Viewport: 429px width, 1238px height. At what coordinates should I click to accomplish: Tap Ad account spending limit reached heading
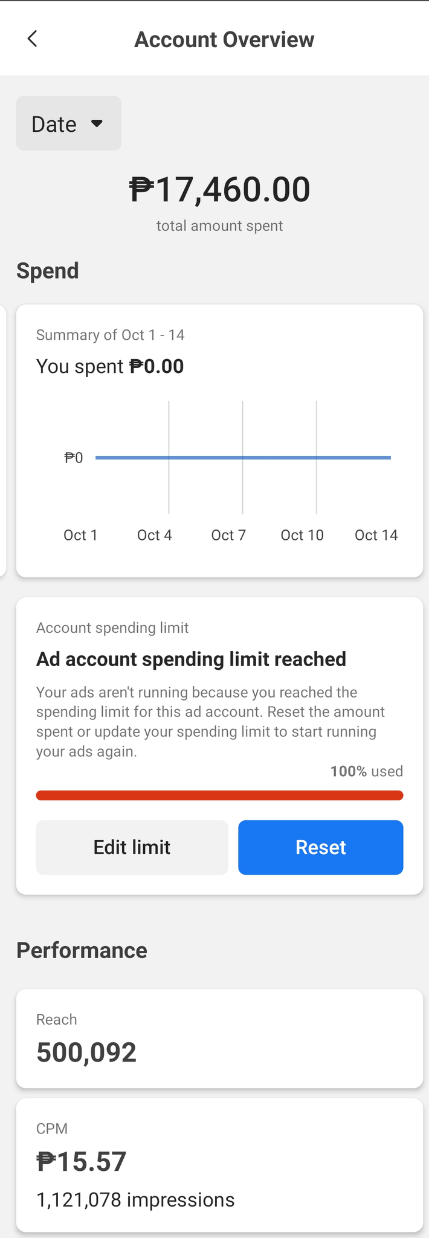(x=191, y=659)
